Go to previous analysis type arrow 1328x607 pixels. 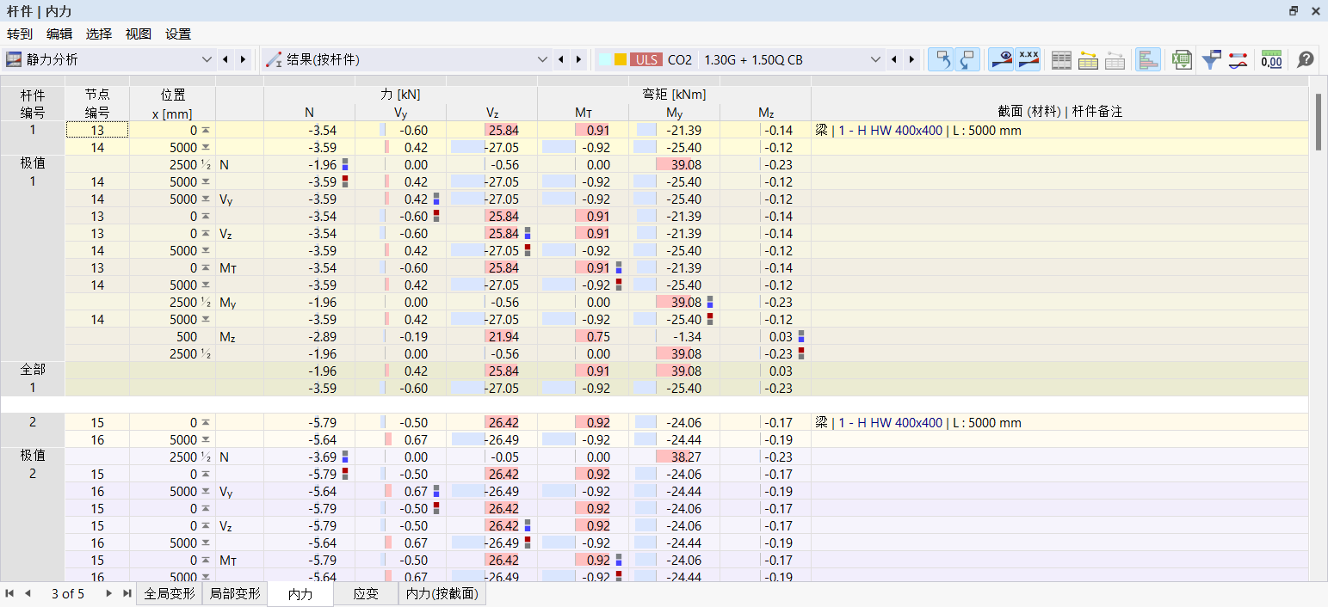[225, 59]
